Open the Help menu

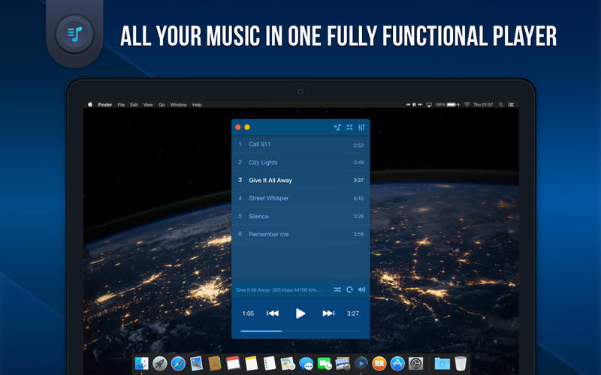pyautogui.click(x=197, y=104)
